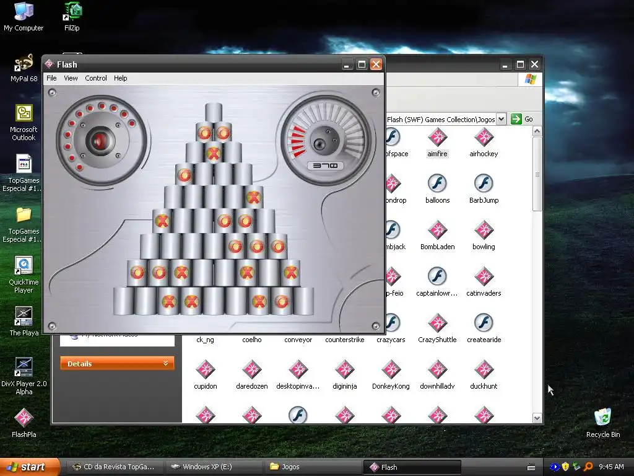
Task: Select the BombLaden game icon
Action: (x=437, y=230)
